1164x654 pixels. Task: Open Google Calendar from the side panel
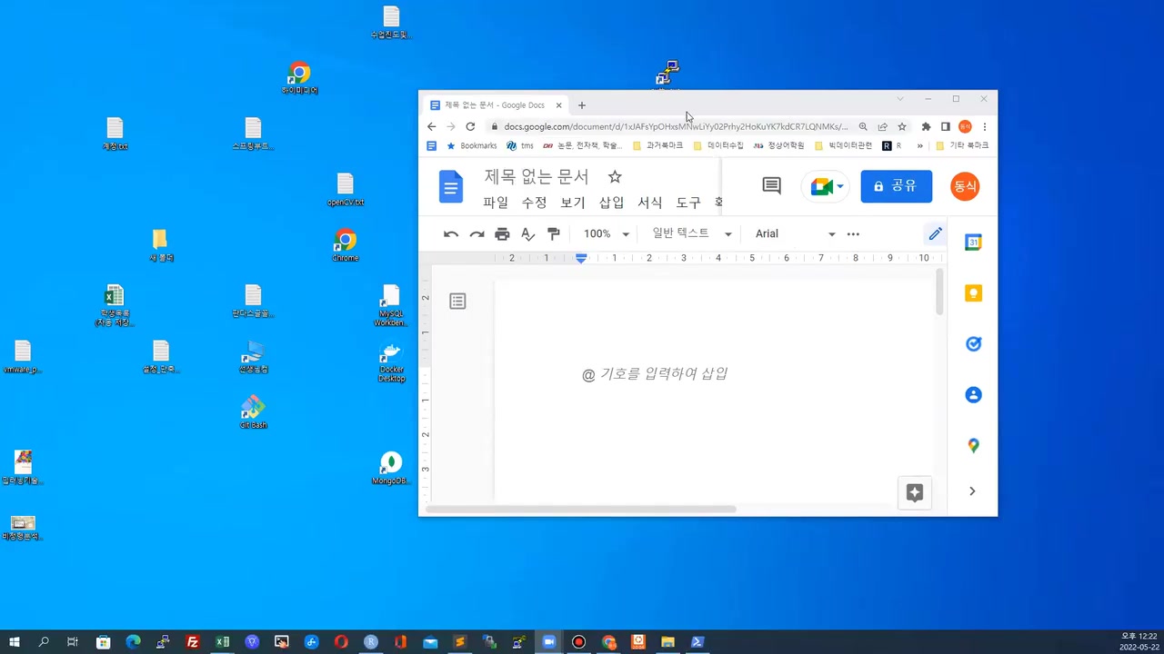[973, 243]
